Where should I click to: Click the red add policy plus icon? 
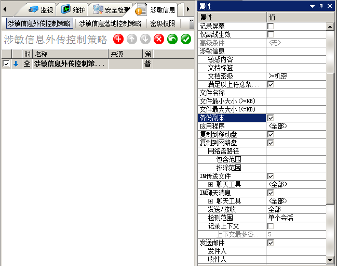[118, 39]
